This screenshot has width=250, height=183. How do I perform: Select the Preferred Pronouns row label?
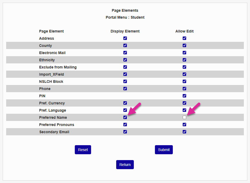click(57, 125)
